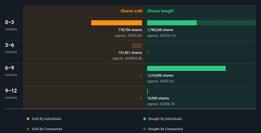Click the 9–12 months row label
The width and height of the screenshot is (261, 133).
click(x=11, y=94)
